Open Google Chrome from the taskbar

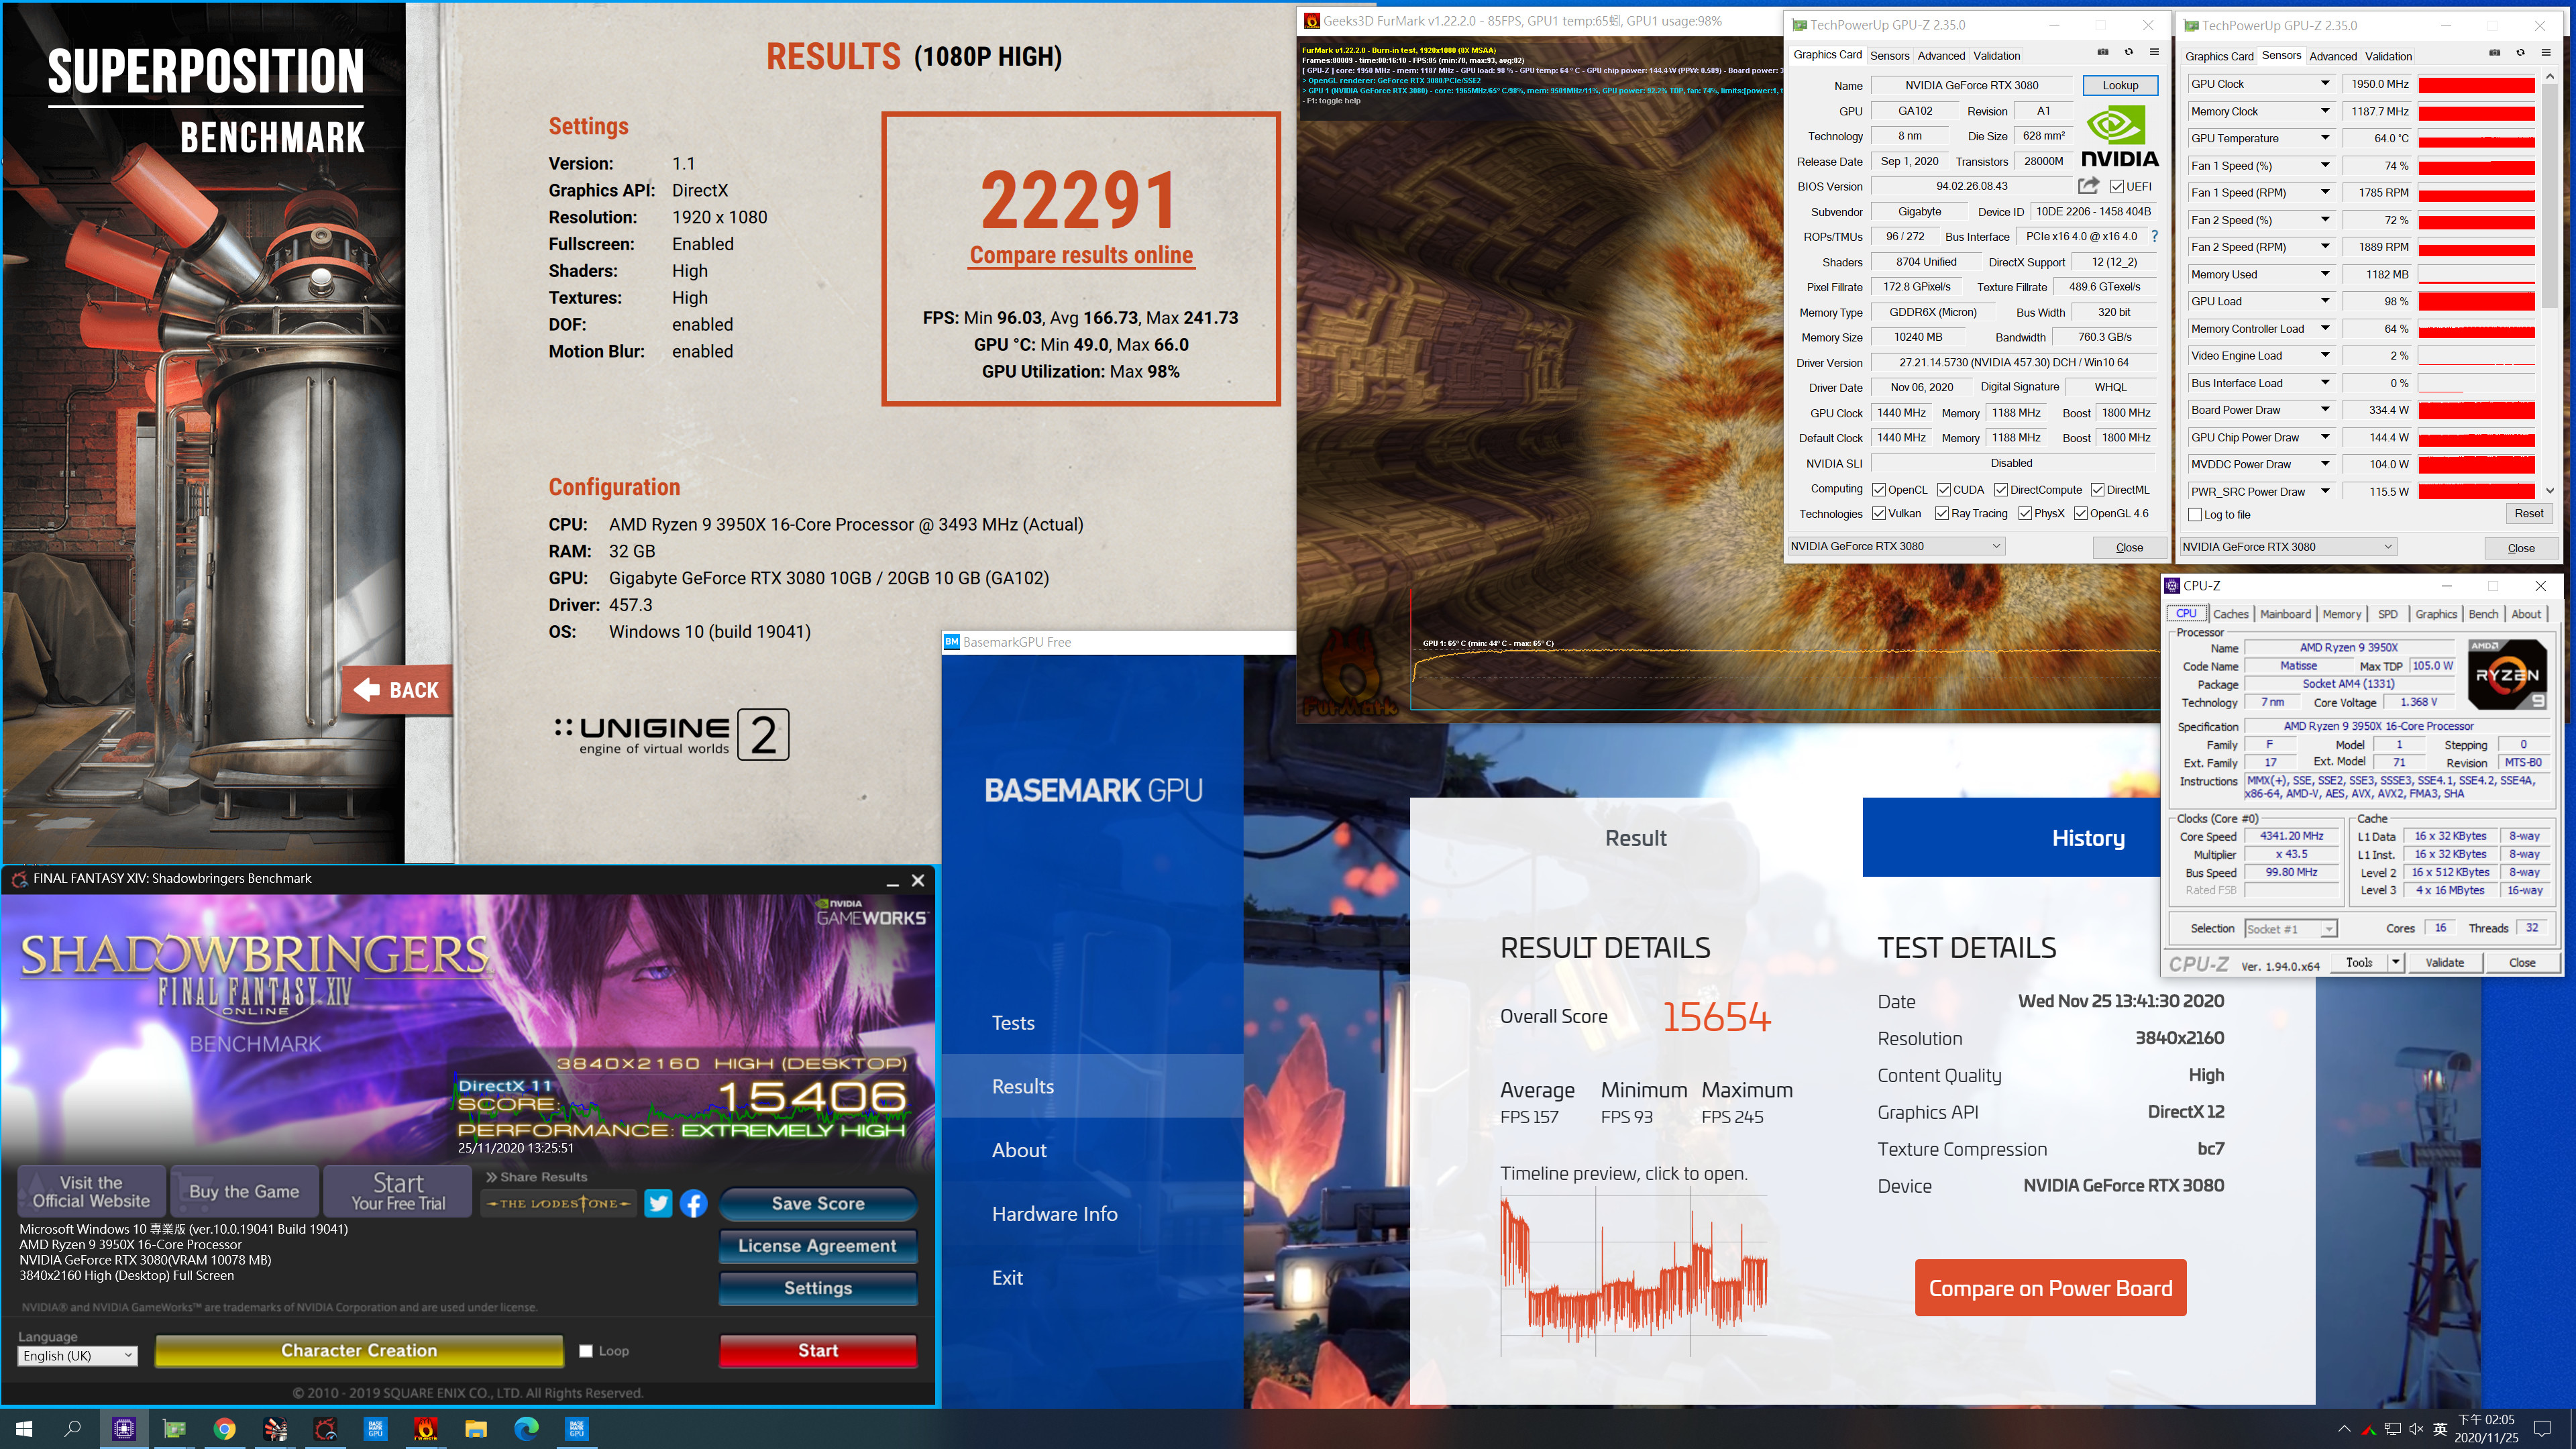point(224,1428)
